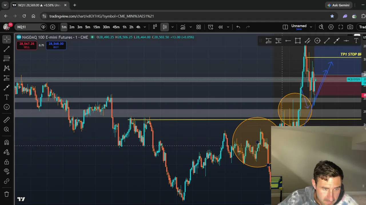Open the indicator templates grid
Image resolution: width=366 pixels, height=205 pixels.
[x=199, y=27]
